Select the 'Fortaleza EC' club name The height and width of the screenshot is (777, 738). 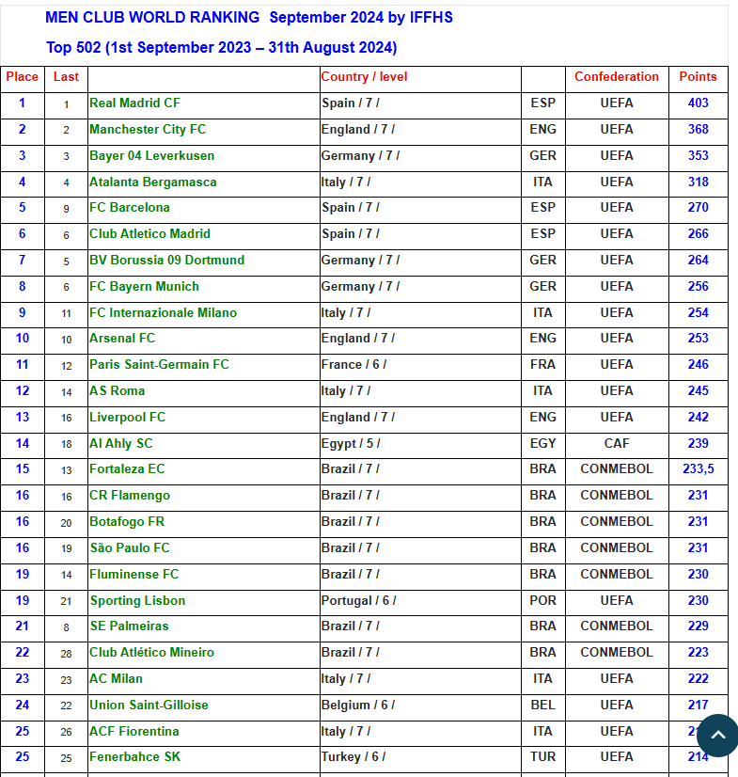(x=127, y=469)
